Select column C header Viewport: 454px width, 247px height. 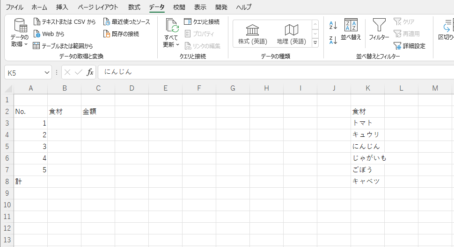[x=98, y=88]
